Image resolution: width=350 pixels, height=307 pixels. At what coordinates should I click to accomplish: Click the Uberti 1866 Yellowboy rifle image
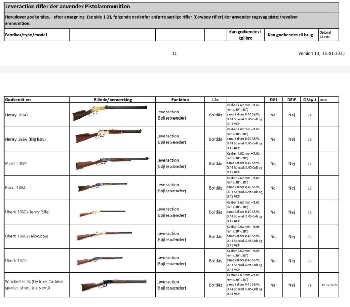click(104, 236)
